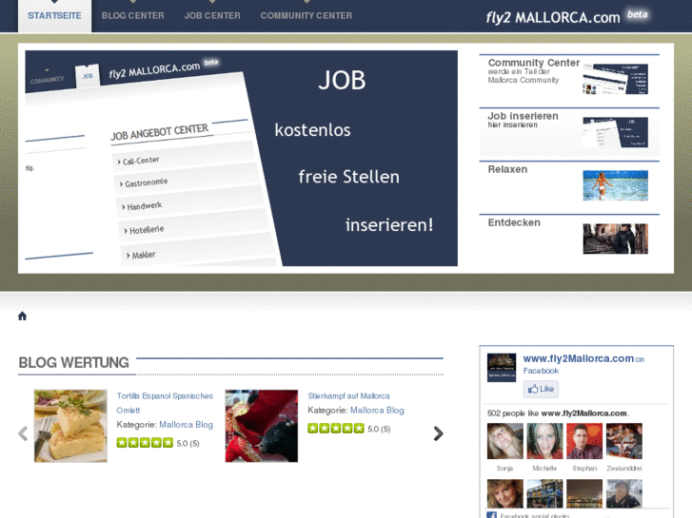Click the Facebook Like button
This screenshot has height=518, width=692.
(541, 389)
